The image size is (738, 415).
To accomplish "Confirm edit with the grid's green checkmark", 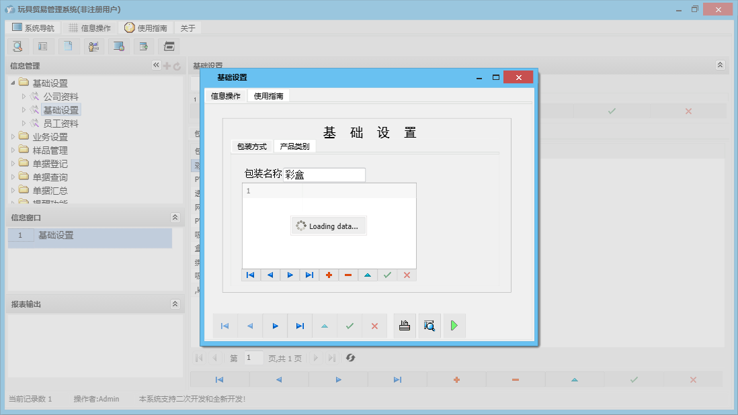I will coord(386,275).
